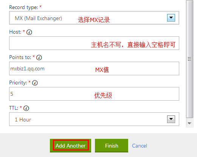This screenshot has width=197, height=157.
Task: Click the Points to label text
Action: coord(20,58)
